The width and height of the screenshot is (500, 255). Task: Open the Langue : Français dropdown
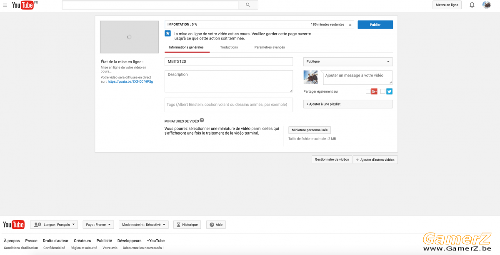point(54,225)
